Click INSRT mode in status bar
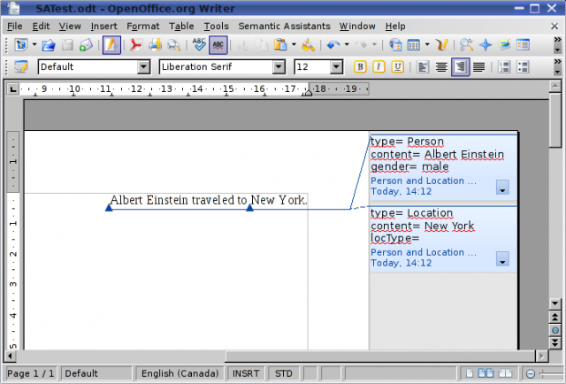The image size is (566, 384). click(246, 373)
